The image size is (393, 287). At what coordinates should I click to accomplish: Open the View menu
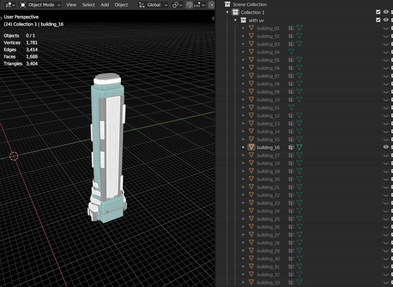pyautogui.click(x=71, y=5)
